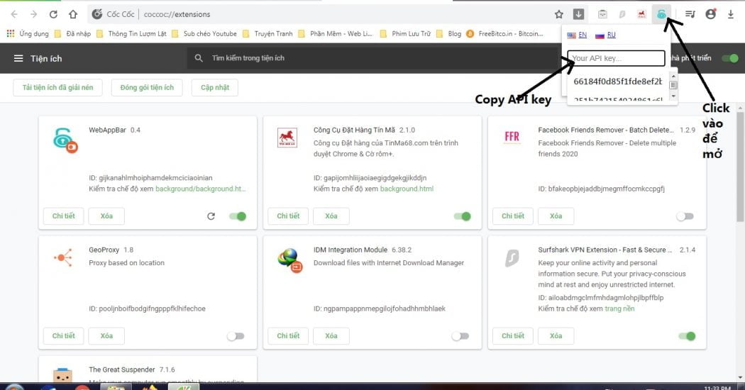Go back to previous page
745x390 pixels.
(14, 14)
